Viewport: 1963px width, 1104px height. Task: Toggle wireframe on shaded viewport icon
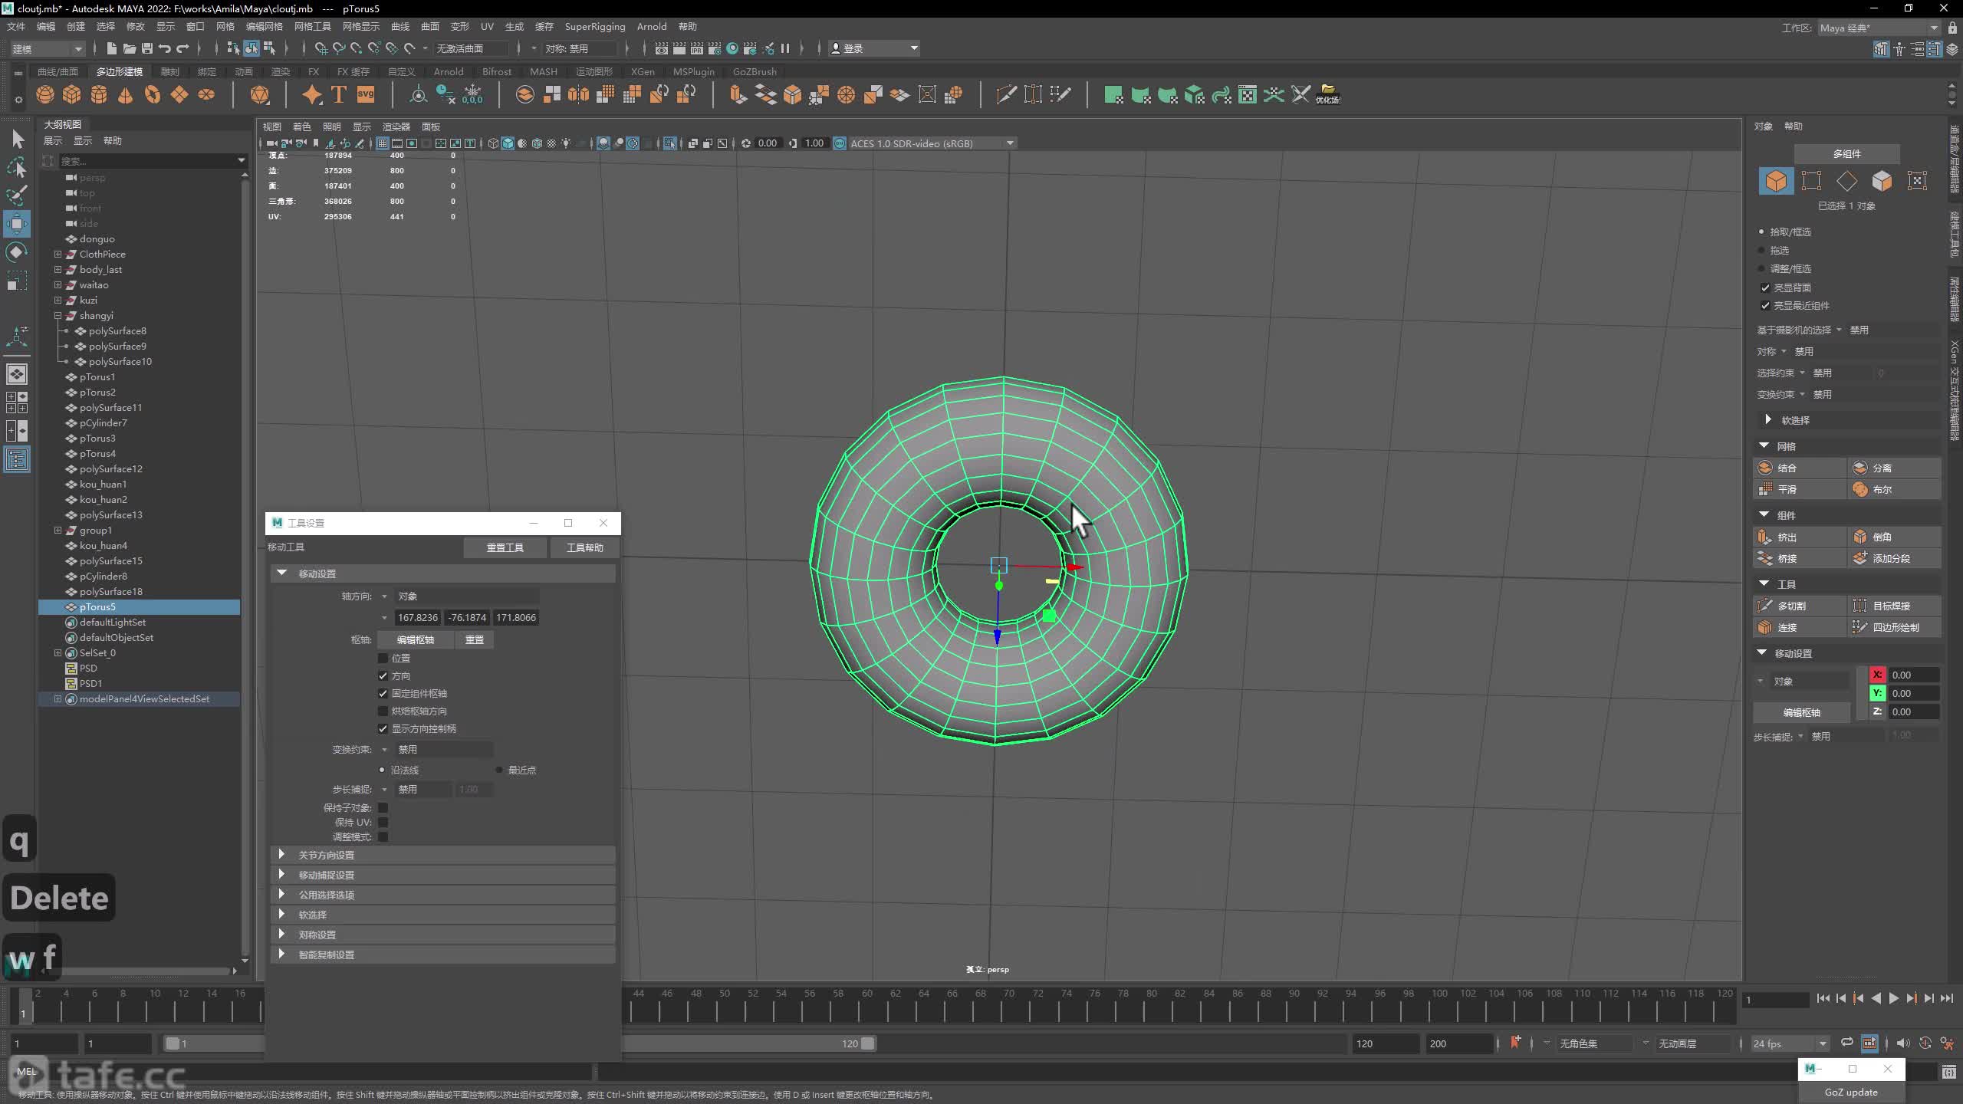tap(538, 143)
